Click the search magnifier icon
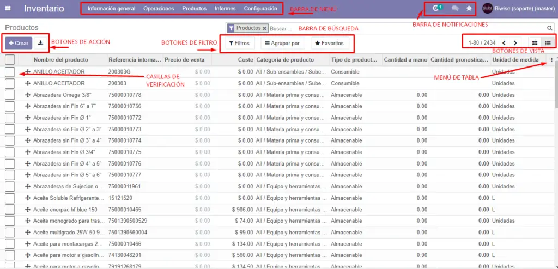The height and width of the screenshot is (269, 558). (x=549, y=28)
